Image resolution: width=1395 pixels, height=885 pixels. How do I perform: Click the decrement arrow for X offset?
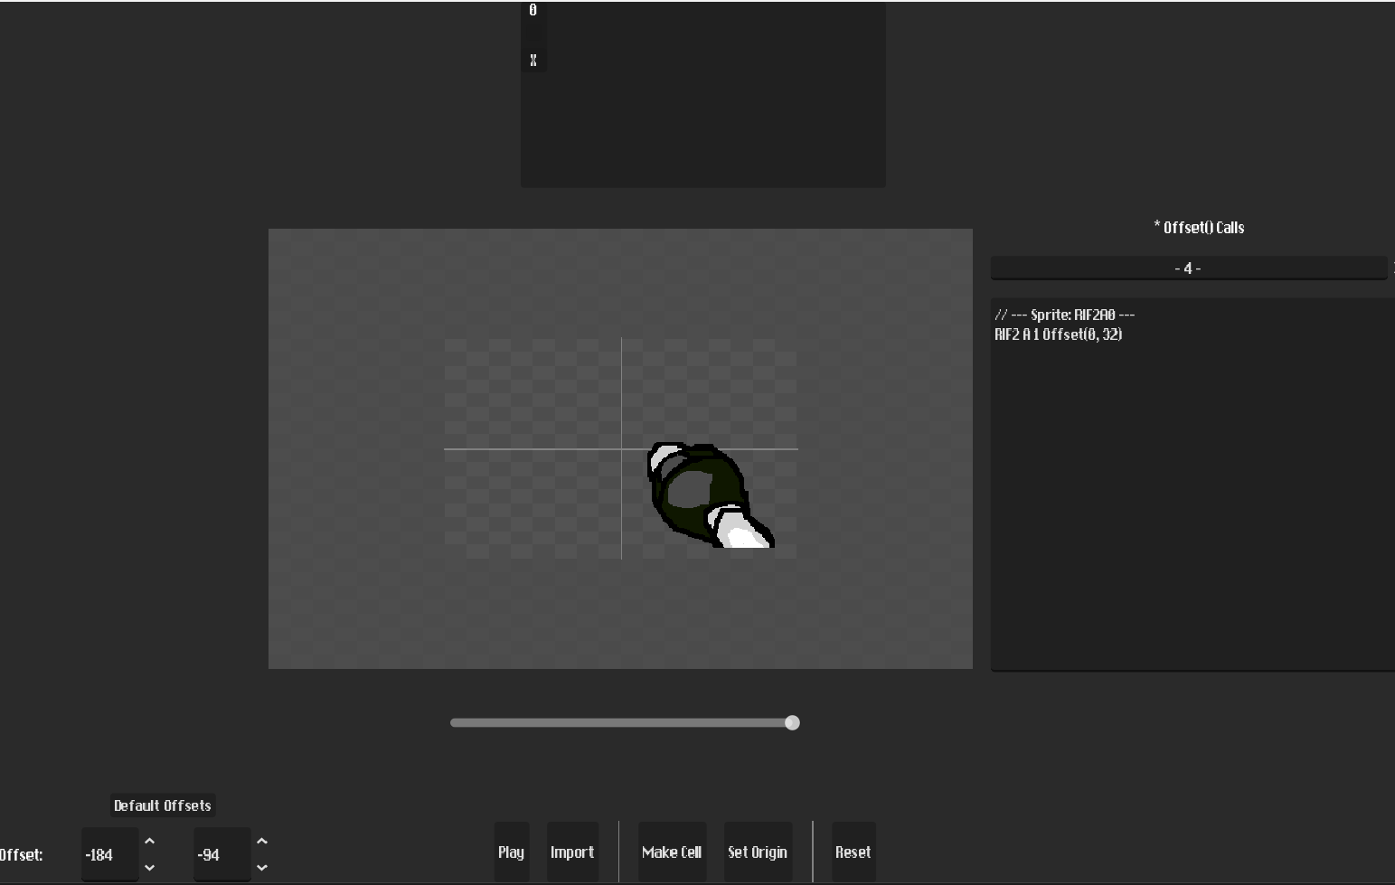150,868
